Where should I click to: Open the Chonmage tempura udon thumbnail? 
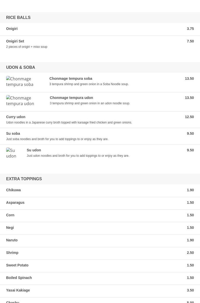(20, 101)
